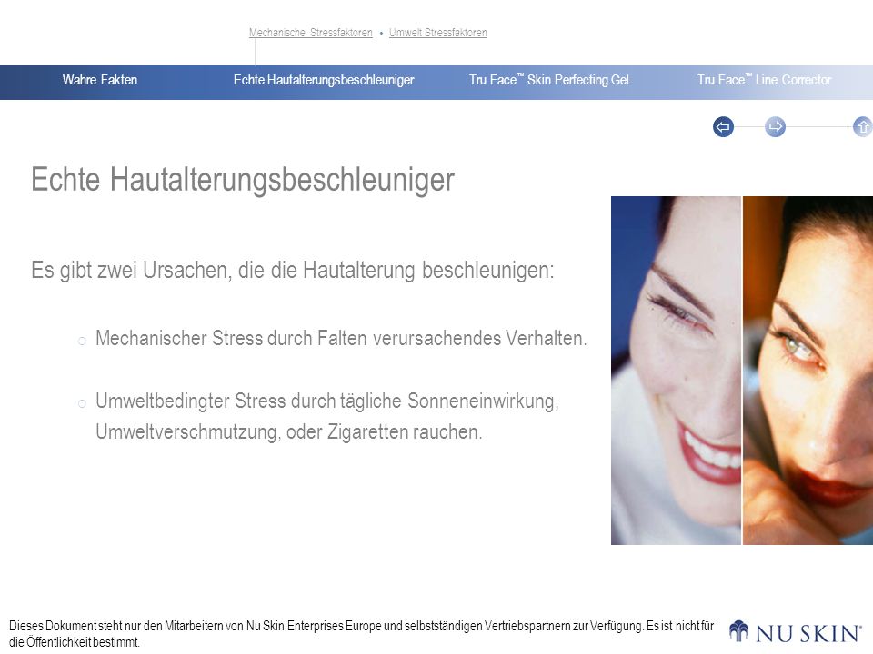Switch to Tru Face Skin Perfecting Gel
This screenshot has height=654, width=873.
(549, 80)
